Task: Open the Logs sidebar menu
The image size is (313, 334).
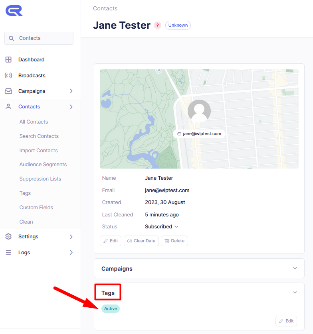Action: [x=24, y=253]
